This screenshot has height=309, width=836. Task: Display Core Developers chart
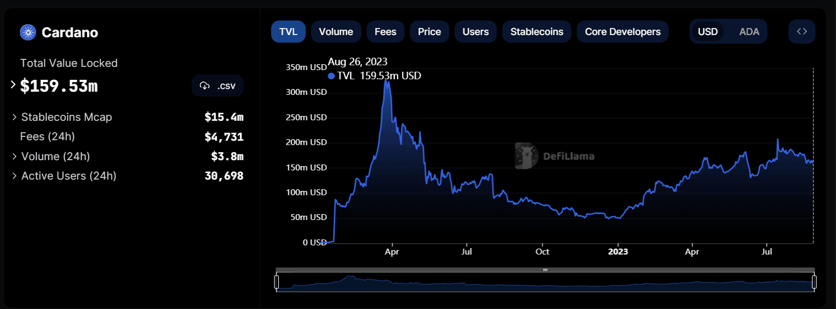[623, 32]
